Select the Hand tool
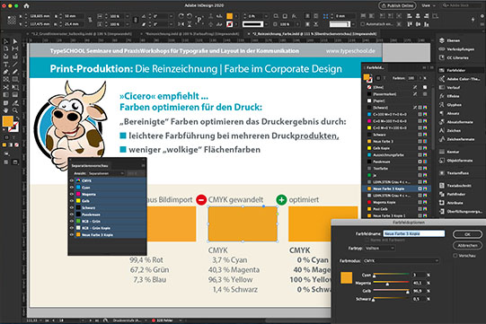486x324 pixels. (x=6, y=110)
